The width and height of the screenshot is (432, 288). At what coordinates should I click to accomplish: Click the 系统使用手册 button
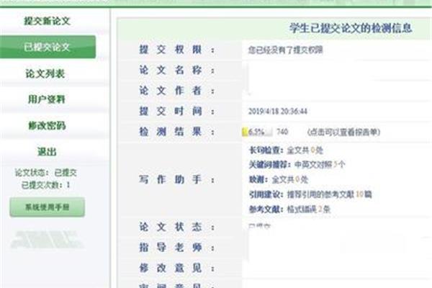click(x=47, y=207)
